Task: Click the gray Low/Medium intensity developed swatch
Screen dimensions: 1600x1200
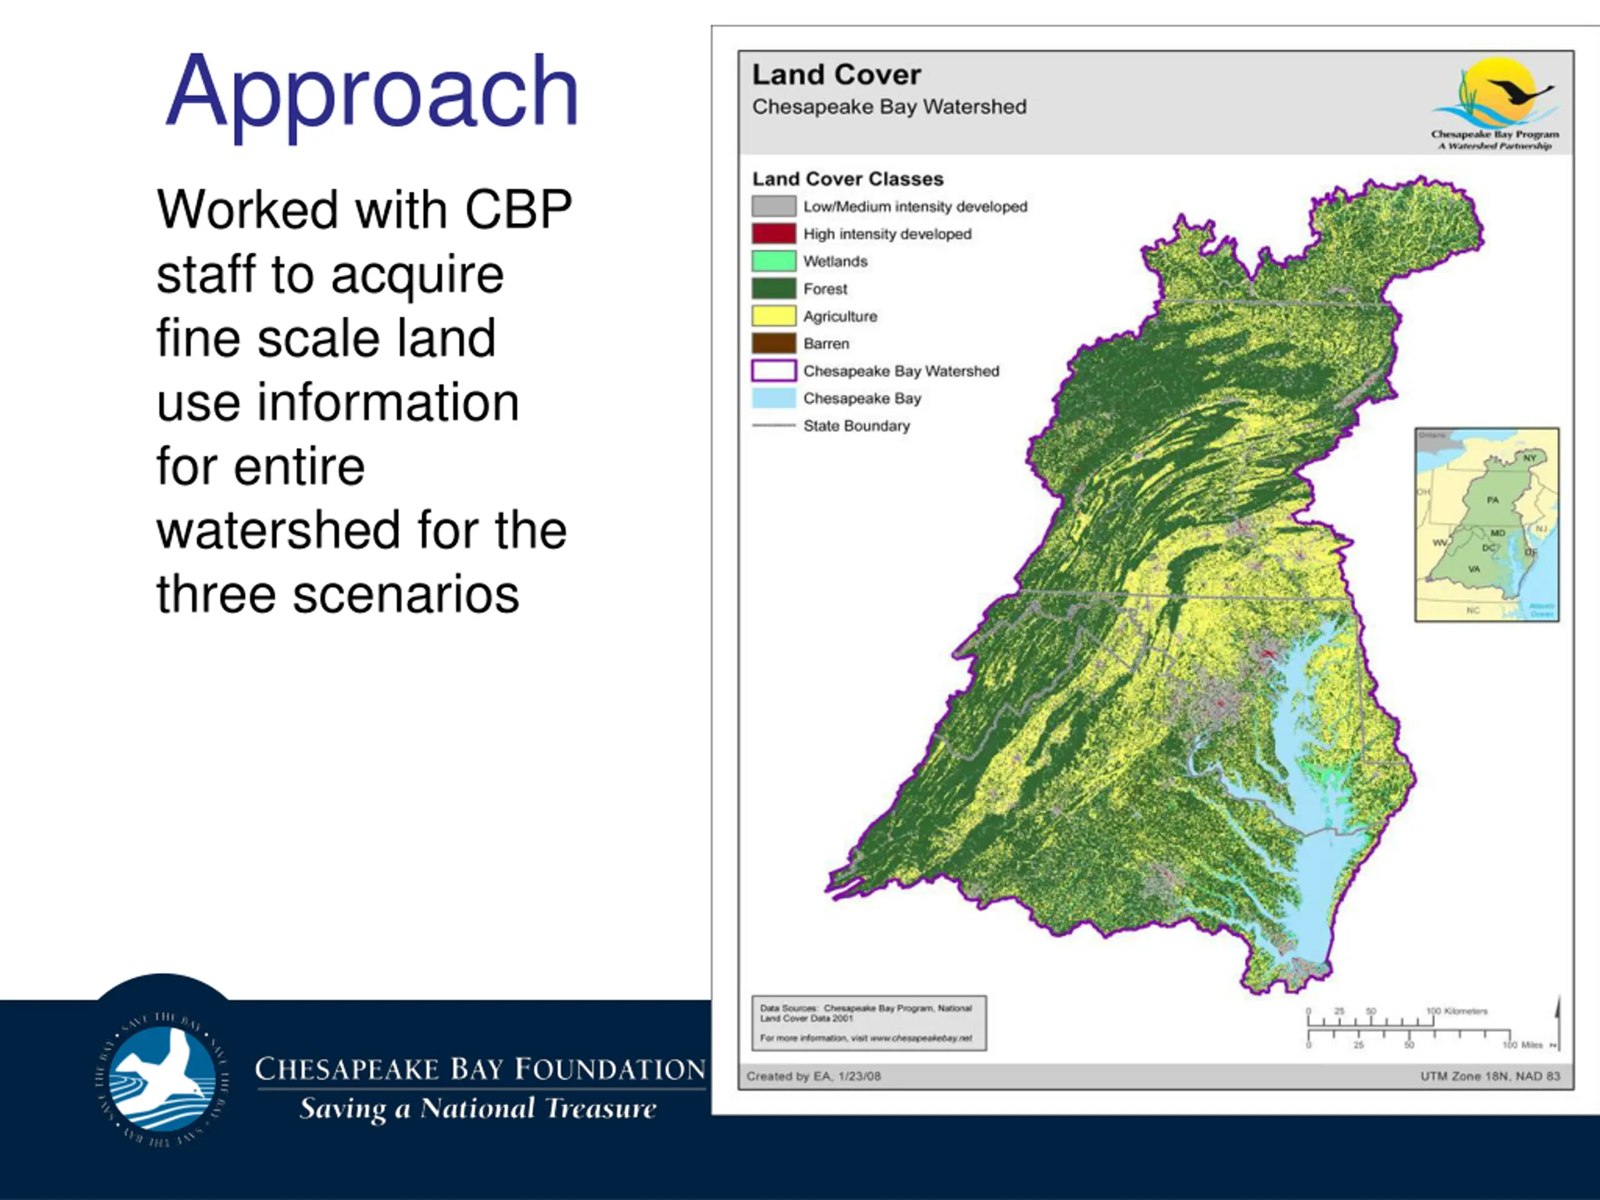Action: [774, 206]
